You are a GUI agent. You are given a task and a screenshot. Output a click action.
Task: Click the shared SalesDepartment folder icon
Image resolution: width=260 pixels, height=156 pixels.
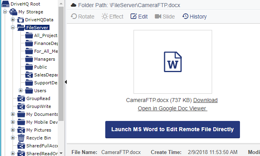click(29, 75)
